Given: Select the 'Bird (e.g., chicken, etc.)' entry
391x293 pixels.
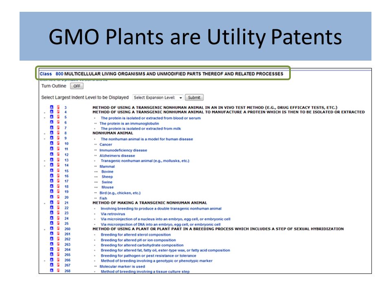Looking at the screenshot, I should tap(120, 193).
